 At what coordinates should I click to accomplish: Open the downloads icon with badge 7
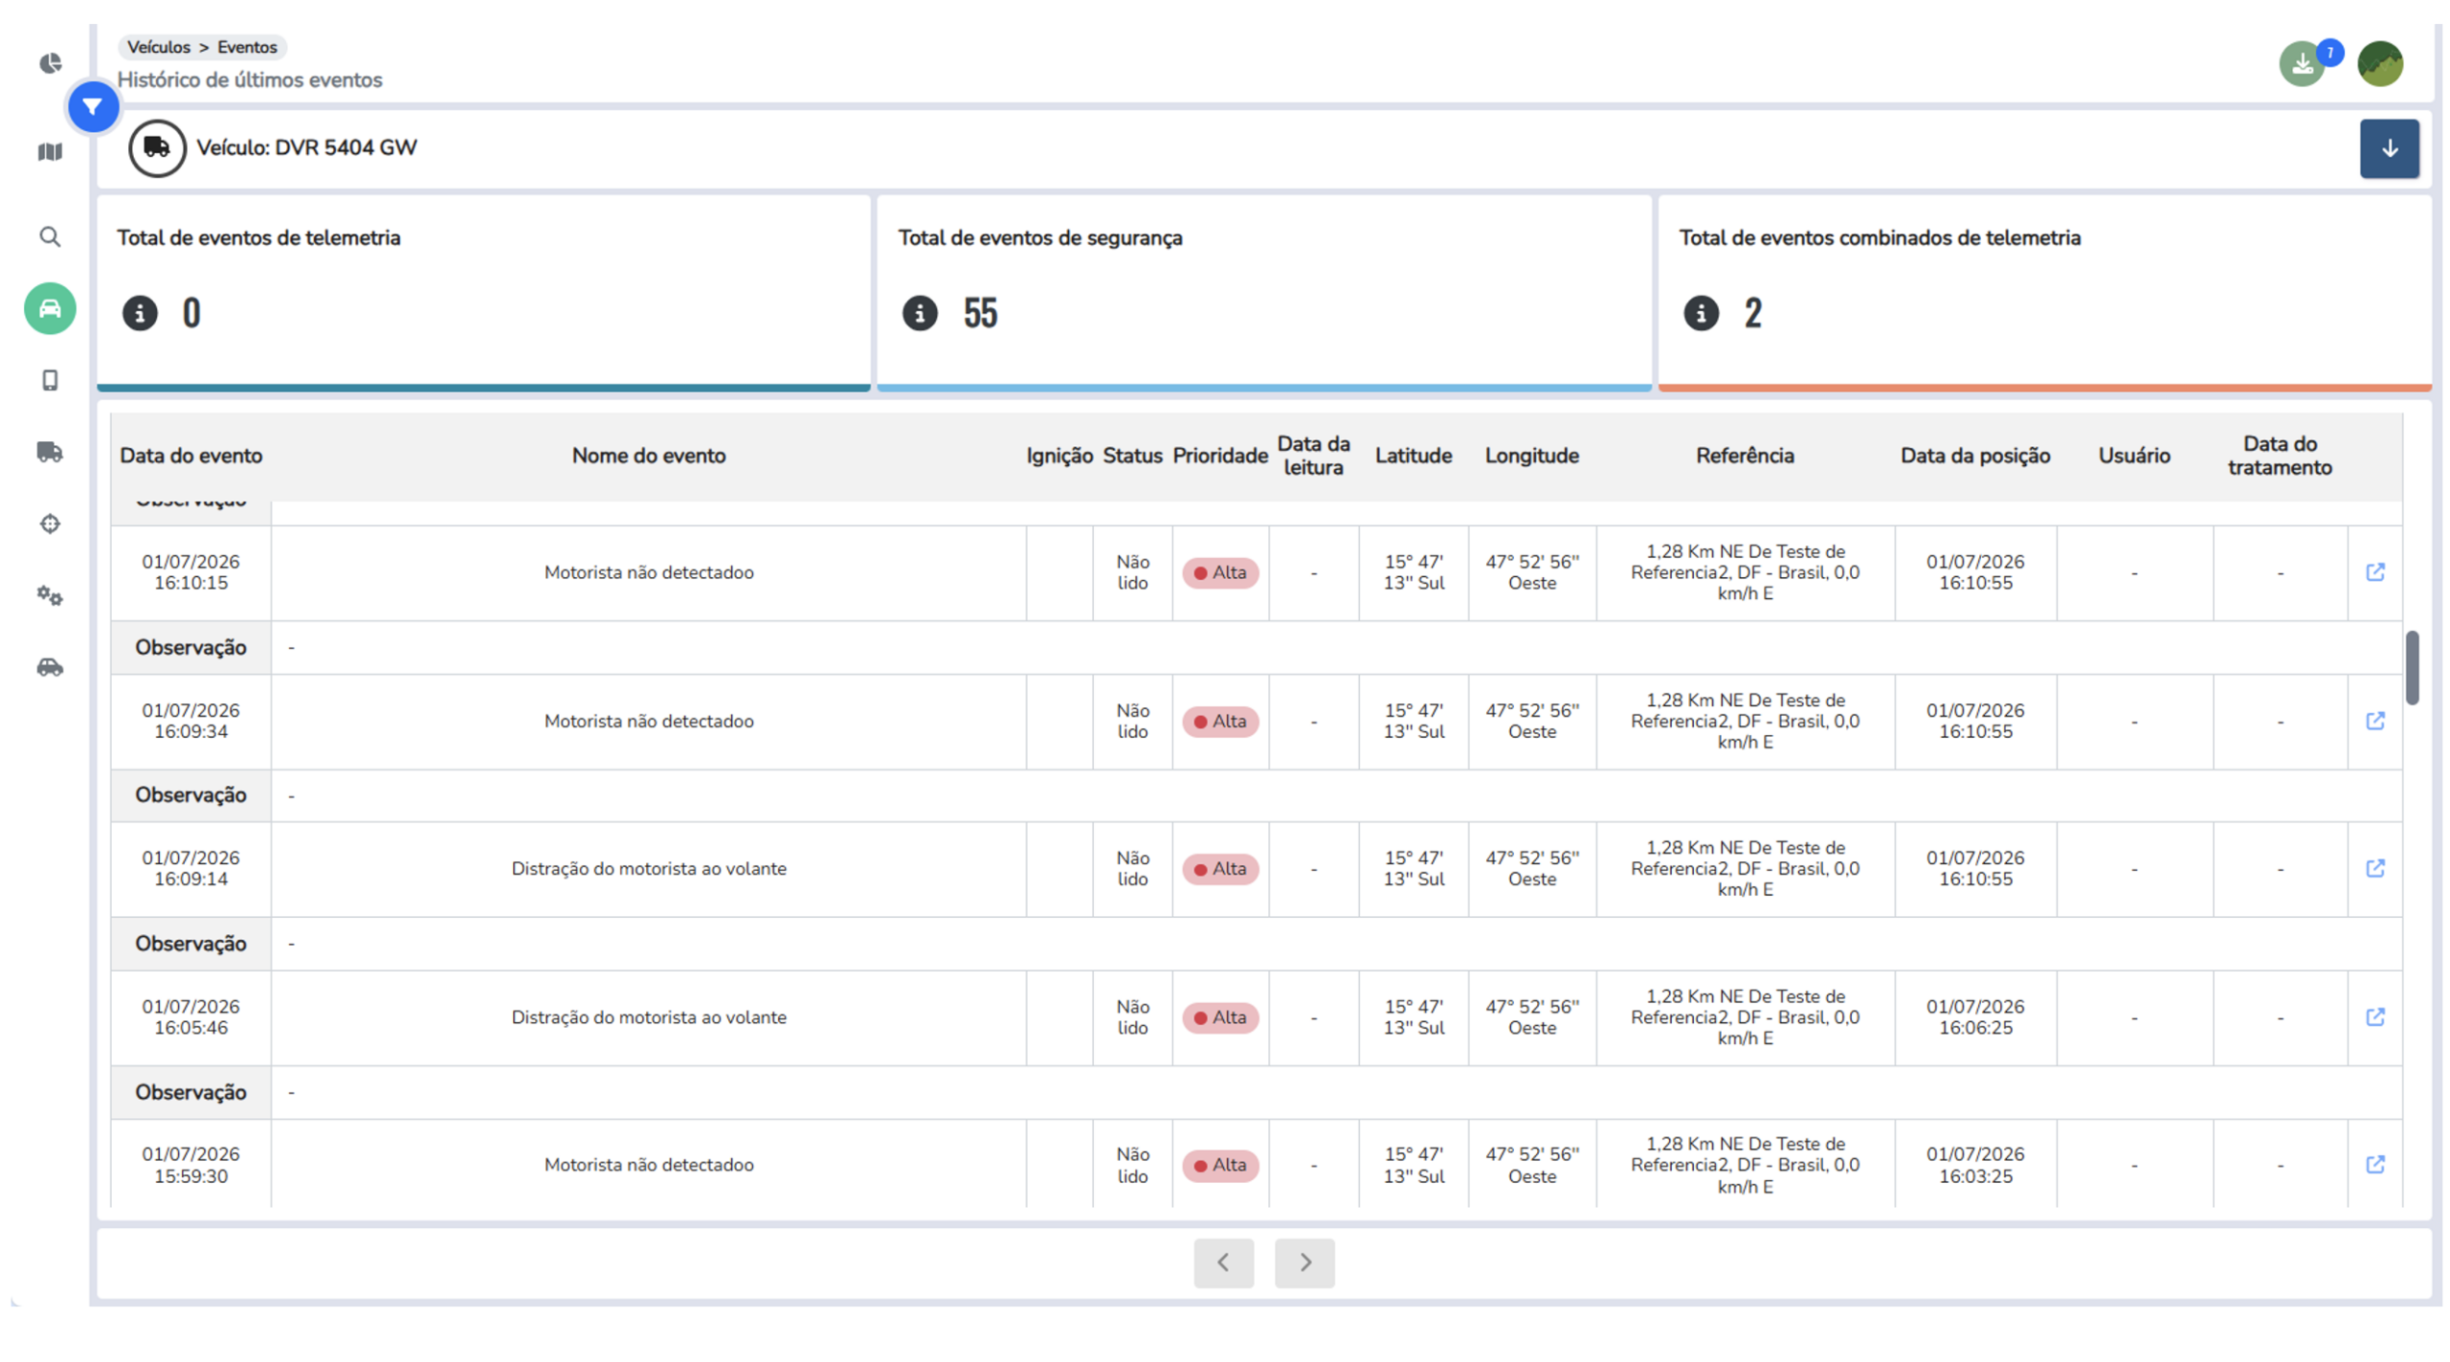click(x=2301, y=63)
